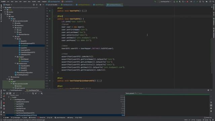Click the Expand/Collapse all icon in Project panel
Screen dimensions: 215x121
point(37,5)
